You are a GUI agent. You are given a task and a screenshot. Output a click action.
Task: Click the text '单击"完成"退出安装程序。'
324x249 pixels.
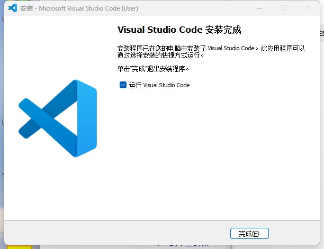coord(153,69)
